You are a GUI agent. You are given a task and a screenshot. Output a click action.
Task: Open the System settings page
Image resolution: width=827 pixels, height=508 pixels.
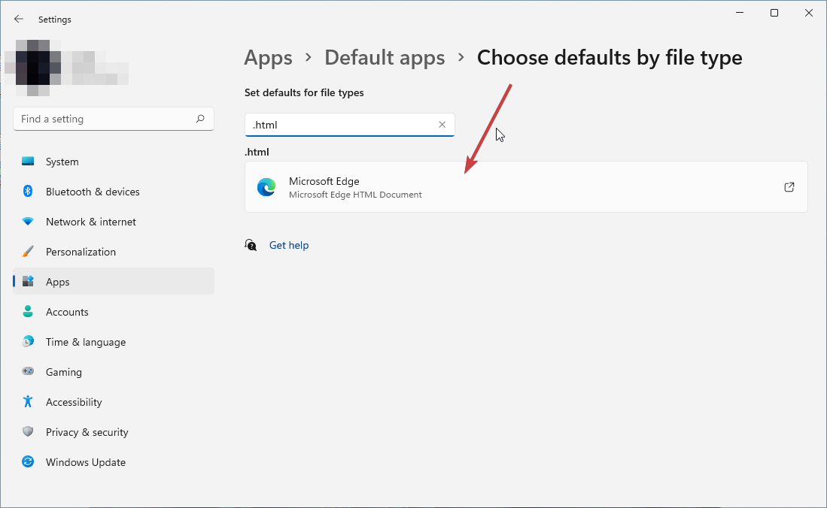pos(62,162)
